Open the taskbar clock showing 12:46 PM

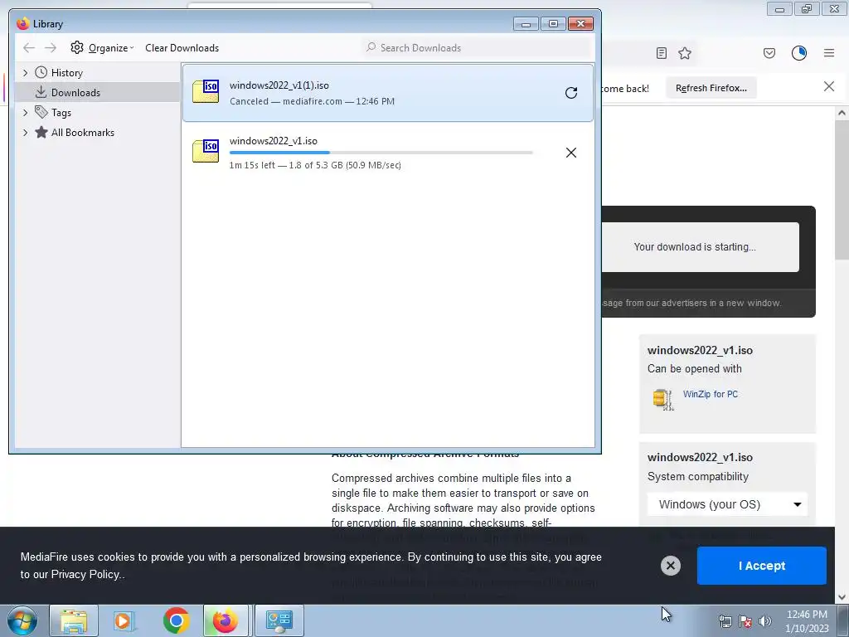(x=806, y=621)
